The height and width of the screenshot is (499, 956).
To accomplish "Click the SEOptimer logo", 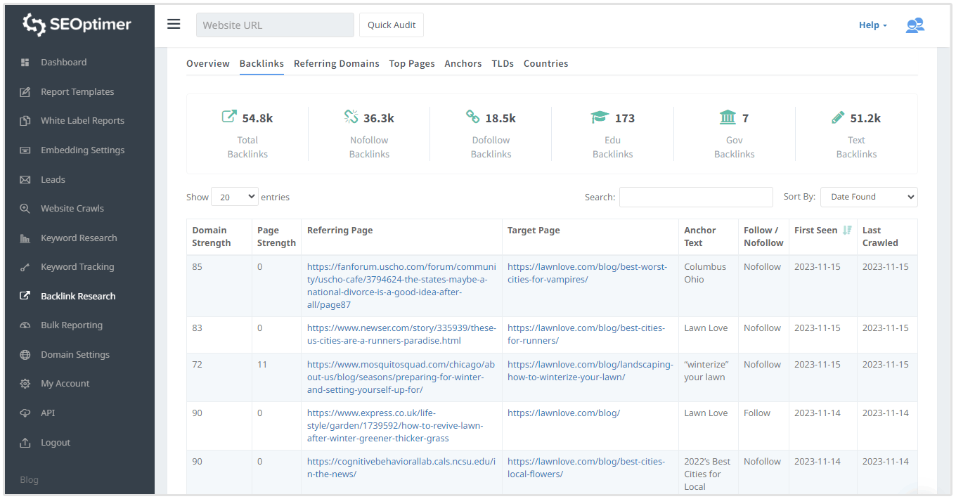I will [77, 25].
